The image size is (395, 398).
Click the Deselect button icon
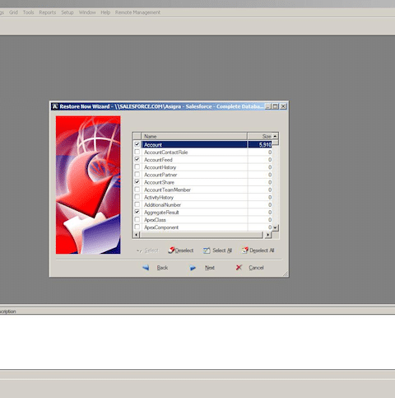point(171,251)
